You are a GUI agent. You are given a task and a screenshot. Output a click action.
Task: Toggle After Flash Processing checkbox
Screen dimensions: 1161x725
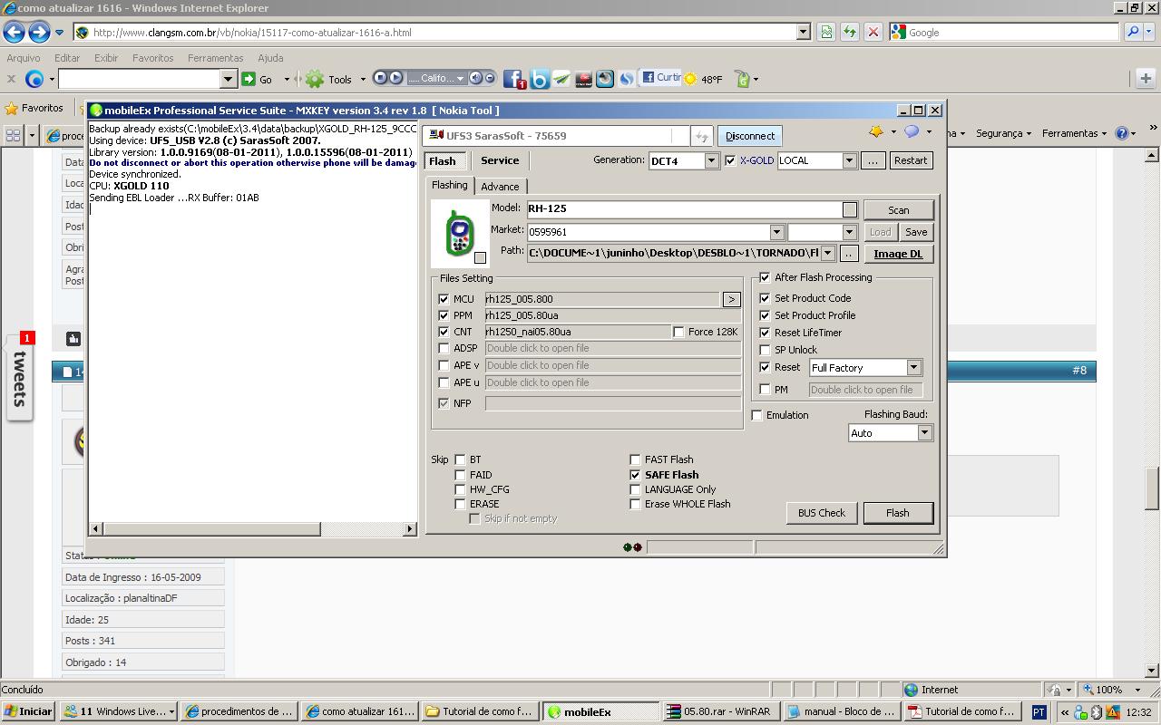(x=765, y=277)
